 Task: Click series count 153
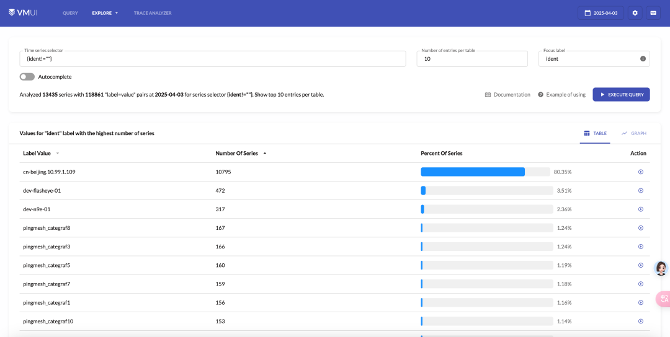(x=220, y=322)
